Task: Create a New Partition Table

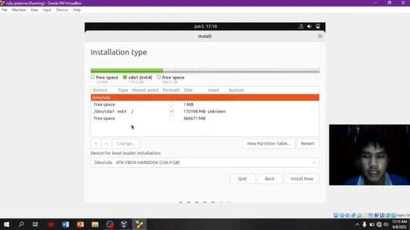Action: pos(269,143)
